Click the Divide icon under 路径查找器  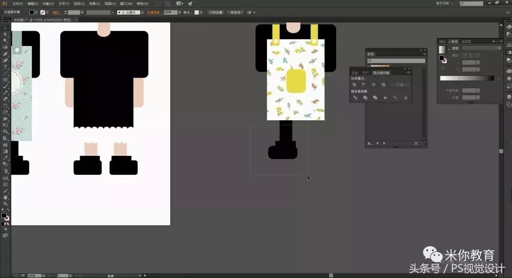pos(356,98)
